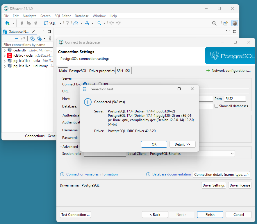Image resolution: width=257 pixels, height=224 pixels.
Task: Switch to the SSH tab
Action: click(x=120, y=71)
